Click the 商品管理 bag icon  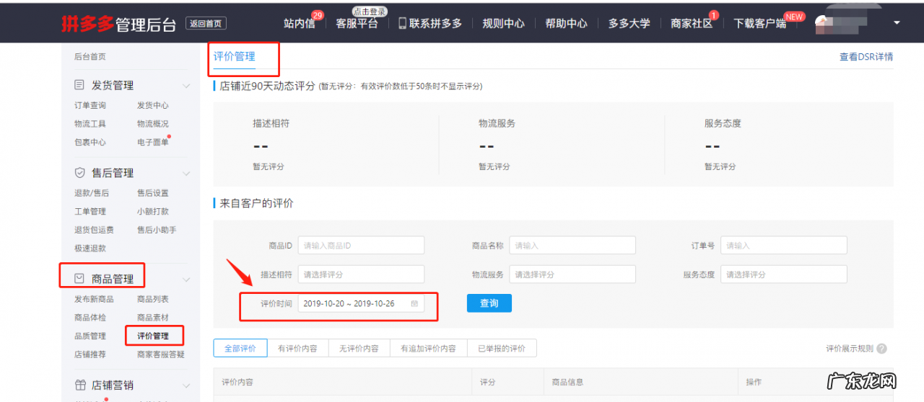pos(79,278)
